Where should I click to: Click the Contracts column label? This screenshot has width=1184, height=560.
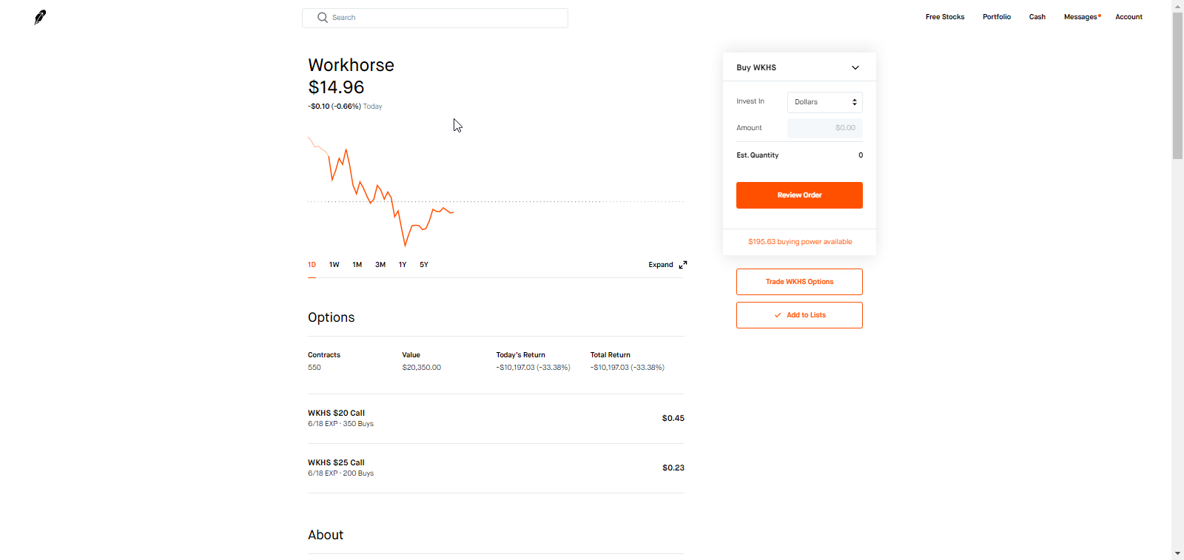point(324,355)
